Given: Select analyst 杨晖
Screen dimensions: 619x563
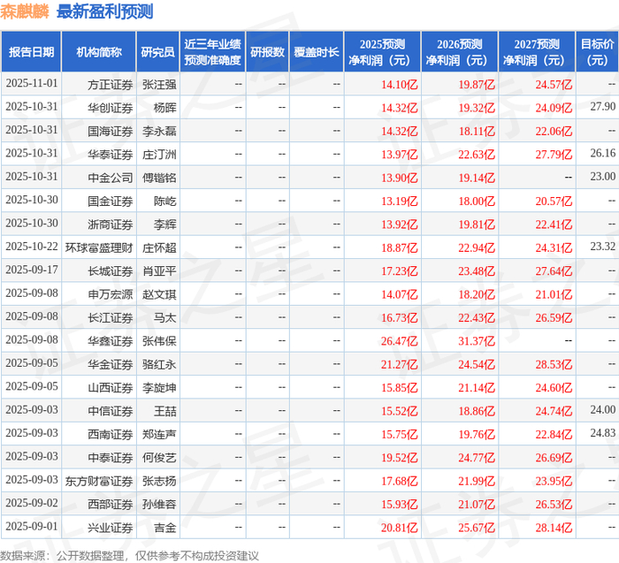Looking at the screenshot, I should (165, 108).
